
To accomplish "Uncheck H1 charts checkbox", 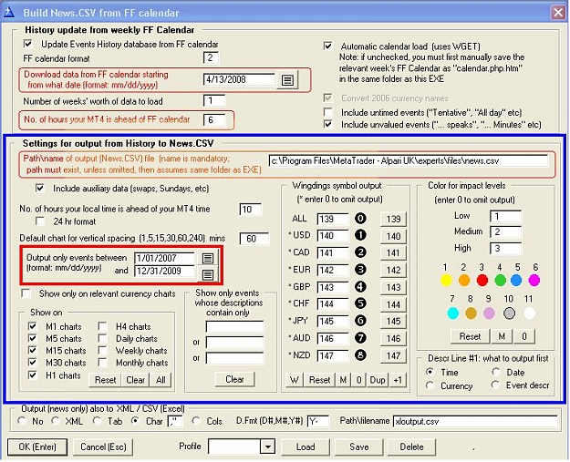I will pyautogui.click(x=32, y=375).
